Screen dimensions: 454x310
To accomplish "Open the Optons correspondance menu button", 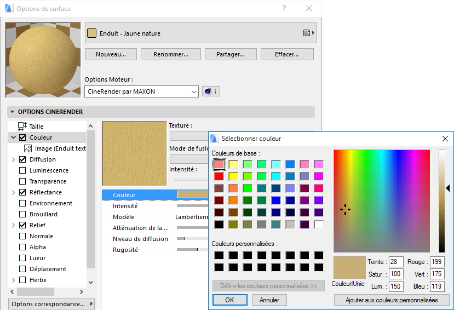I will [x=51, y=304].
